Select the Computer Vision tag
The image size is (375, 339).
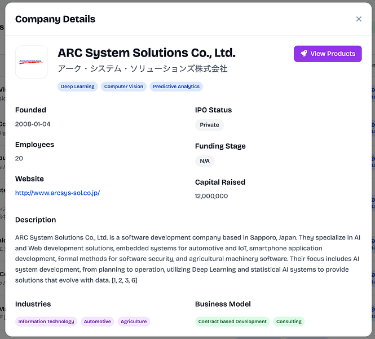pos(124,86)
